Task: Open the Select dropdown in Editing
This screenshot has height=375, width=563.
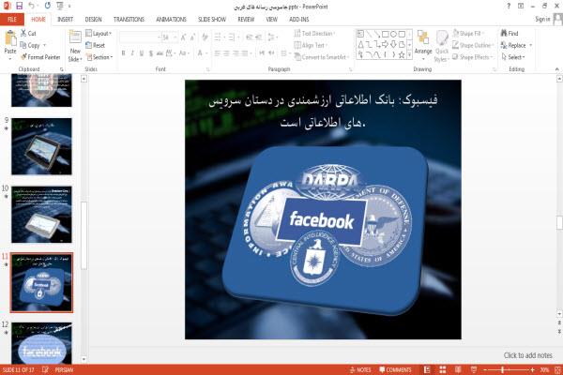Action: click(x=513, y=57)
